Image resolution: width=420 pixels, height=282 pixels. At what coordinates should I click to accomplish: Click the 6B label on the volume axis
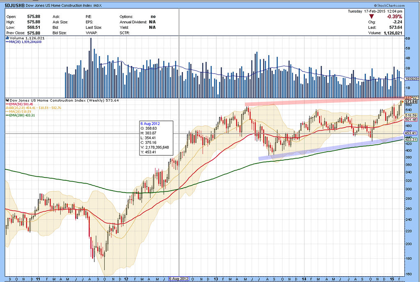tap(408, 39)
